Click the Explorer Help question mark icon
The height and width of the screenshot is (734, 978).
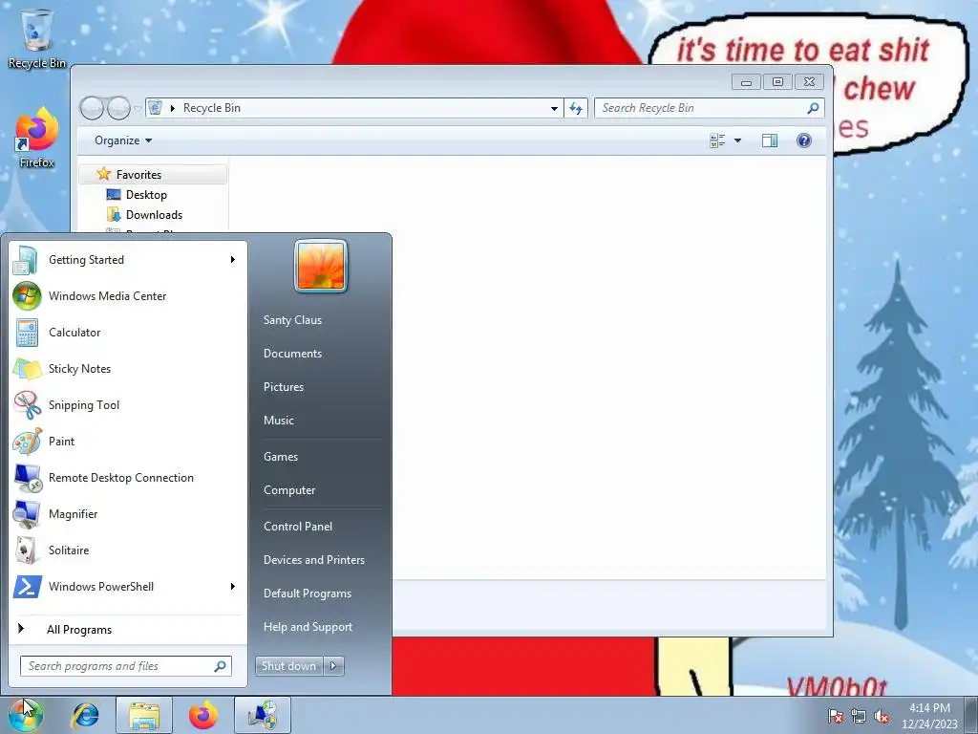(804, 140)
